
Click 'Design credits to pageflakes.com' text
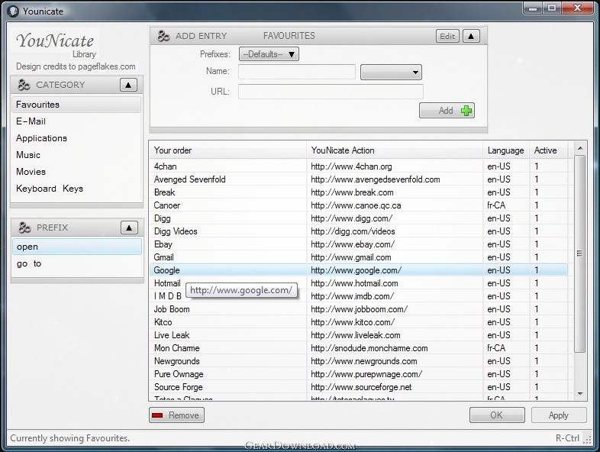(x=76, y=66)
